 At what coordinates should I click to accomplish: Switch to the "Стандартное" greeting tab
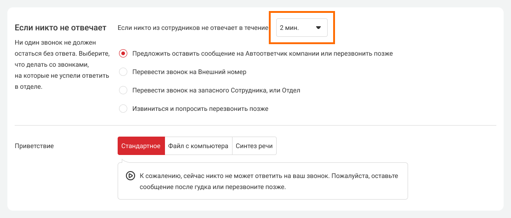point(141,146)
